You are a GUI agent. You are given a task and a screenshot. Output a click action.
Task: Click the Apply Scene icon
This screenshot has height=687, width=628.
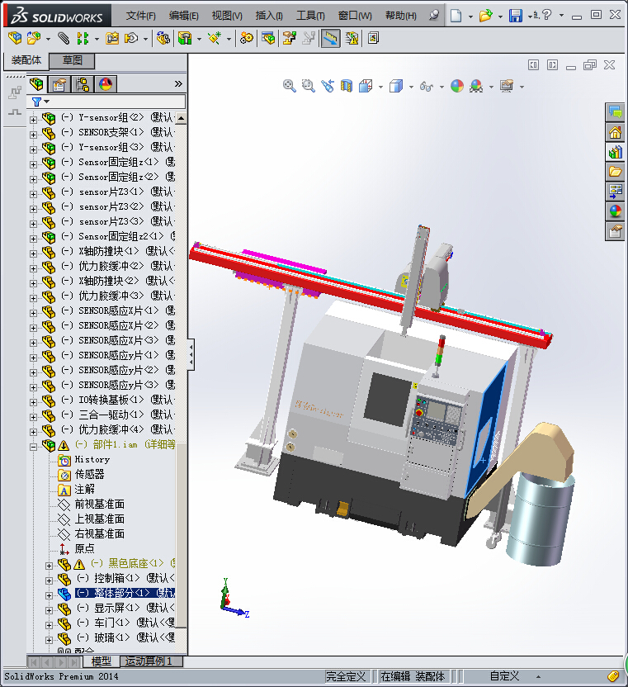(x=476, y=86)
